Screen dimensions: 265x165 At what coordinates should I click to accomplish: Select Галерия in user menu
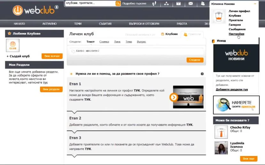click(235, 25)
